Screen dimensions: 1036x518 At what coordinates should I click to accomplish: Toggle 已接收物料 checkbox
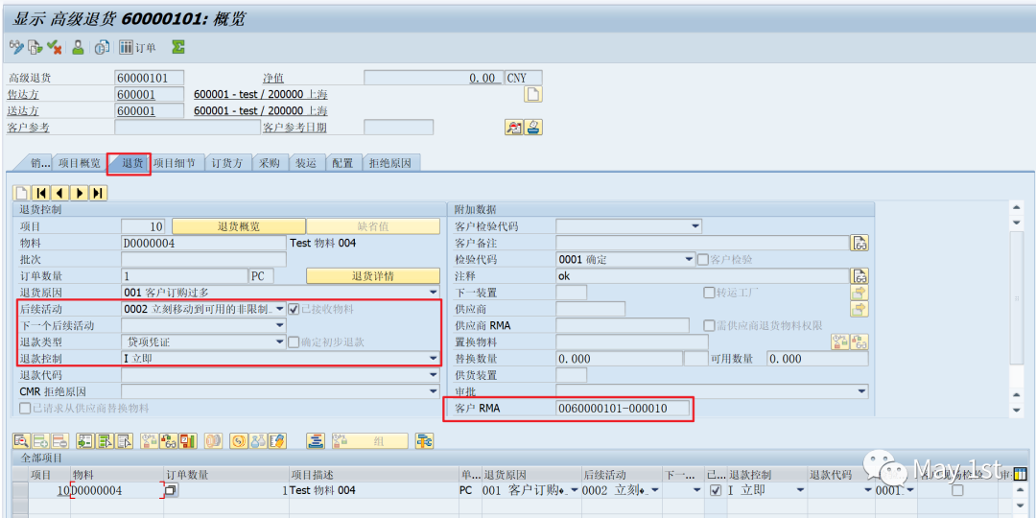(x=294, y=309)
